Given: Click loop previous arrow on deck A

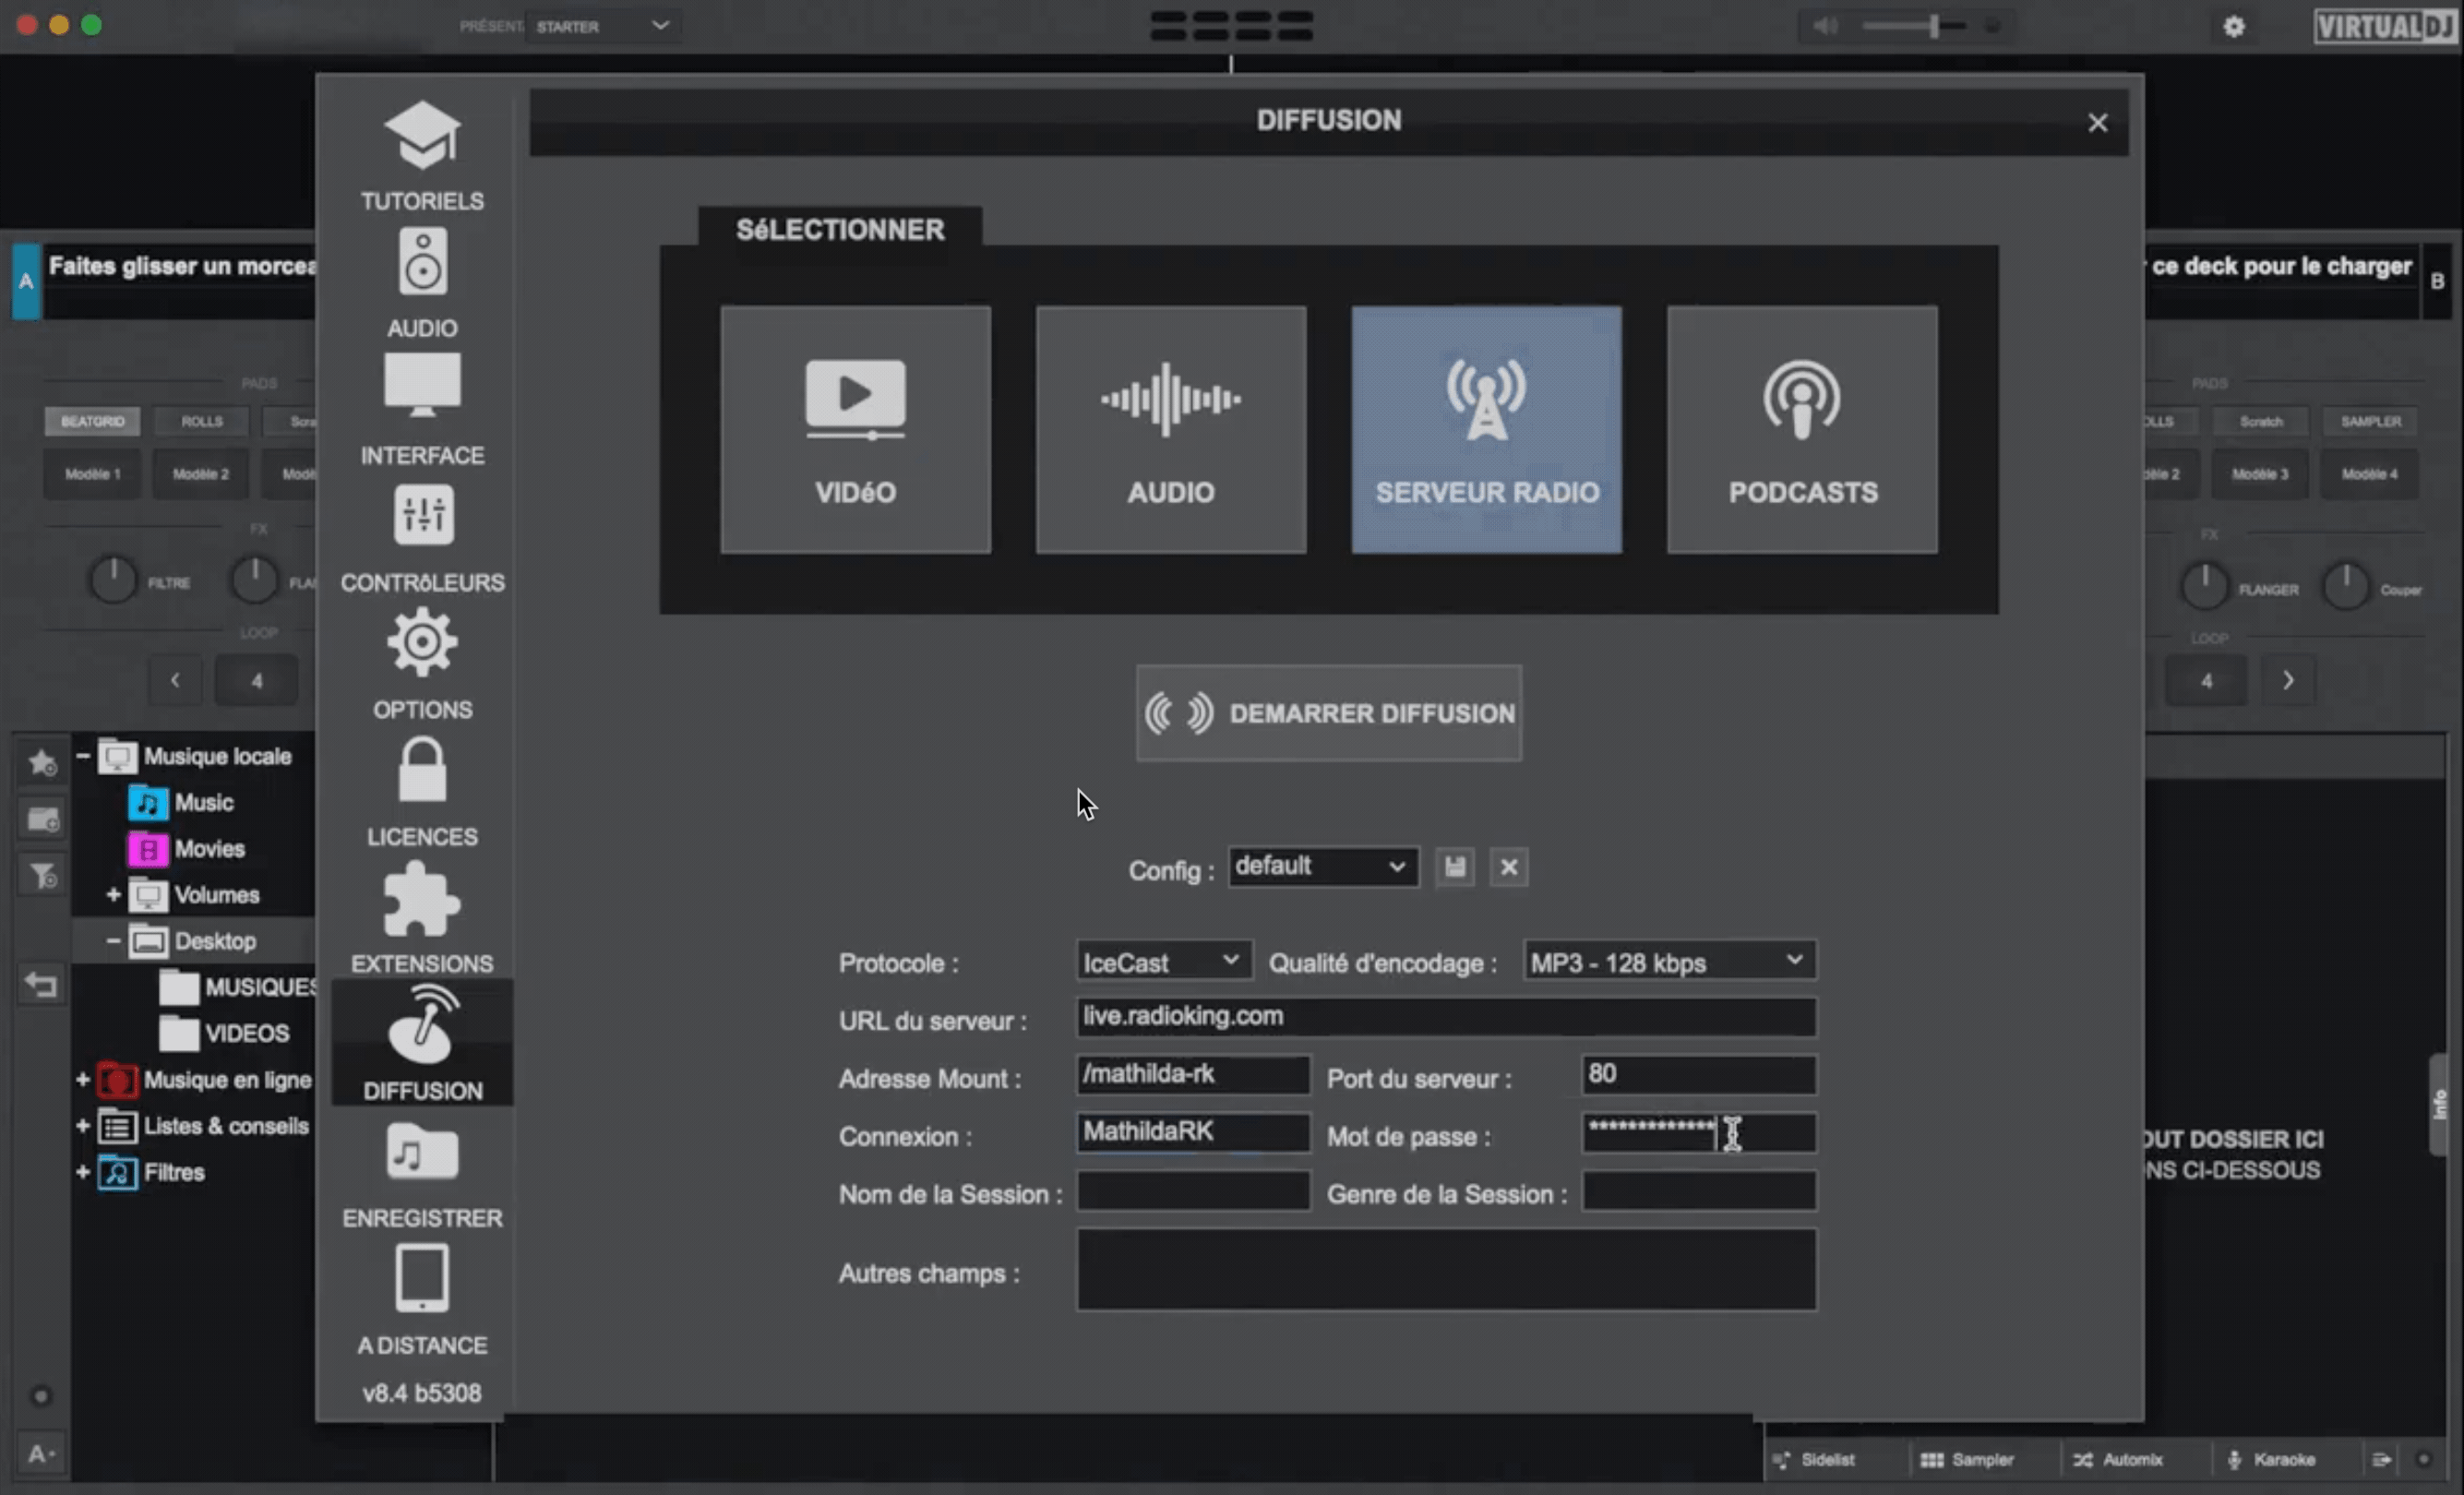Looking at the screenshot, I should pyautogui.click(x=175, y=680).
